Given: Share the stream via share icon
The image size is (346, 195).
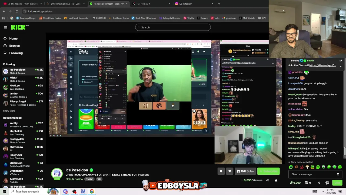Looking at the screenshot, I should click(267, 180).
